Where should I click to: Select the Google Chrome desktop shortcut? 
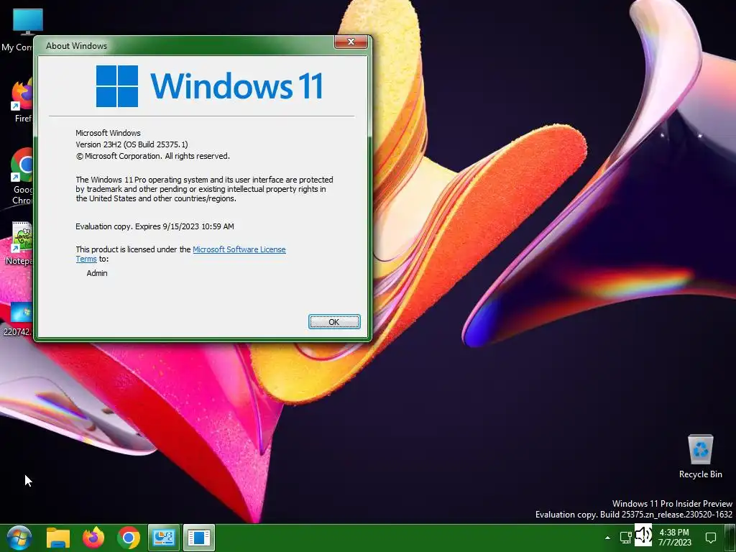[21, 177]
